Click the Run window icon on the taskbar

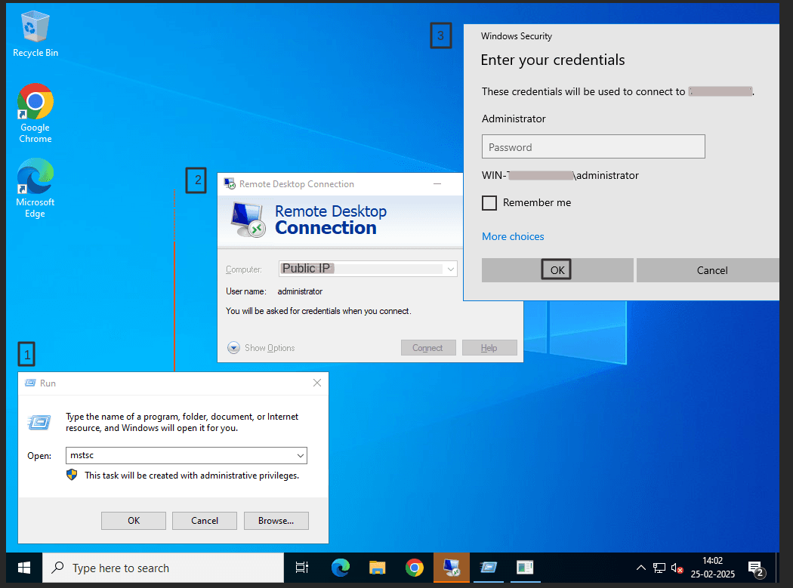pos(488,567)
